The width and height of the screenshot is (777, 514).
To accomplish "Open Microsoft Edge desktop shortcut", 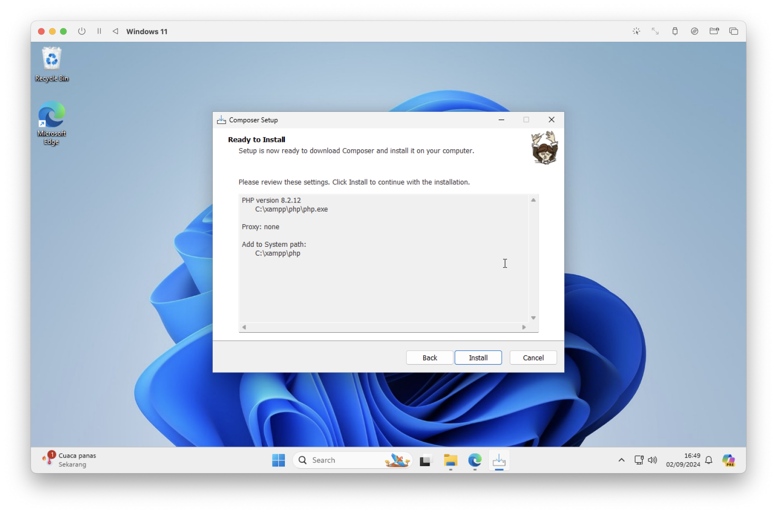I will (x=51, y=123).
